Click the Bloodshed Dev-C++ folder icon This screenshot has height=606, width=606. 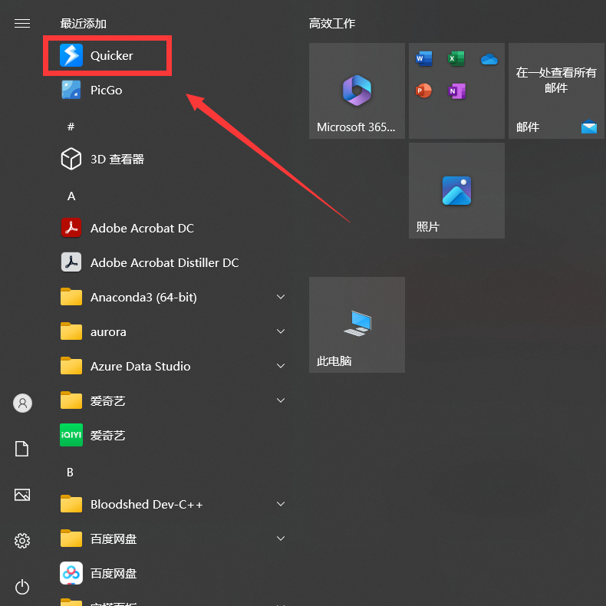71,503
